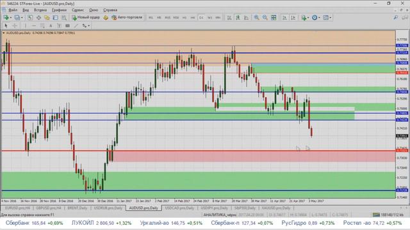410x230 pixels.
Task: Open the Графики menu
Action: (x=59, y=10)
